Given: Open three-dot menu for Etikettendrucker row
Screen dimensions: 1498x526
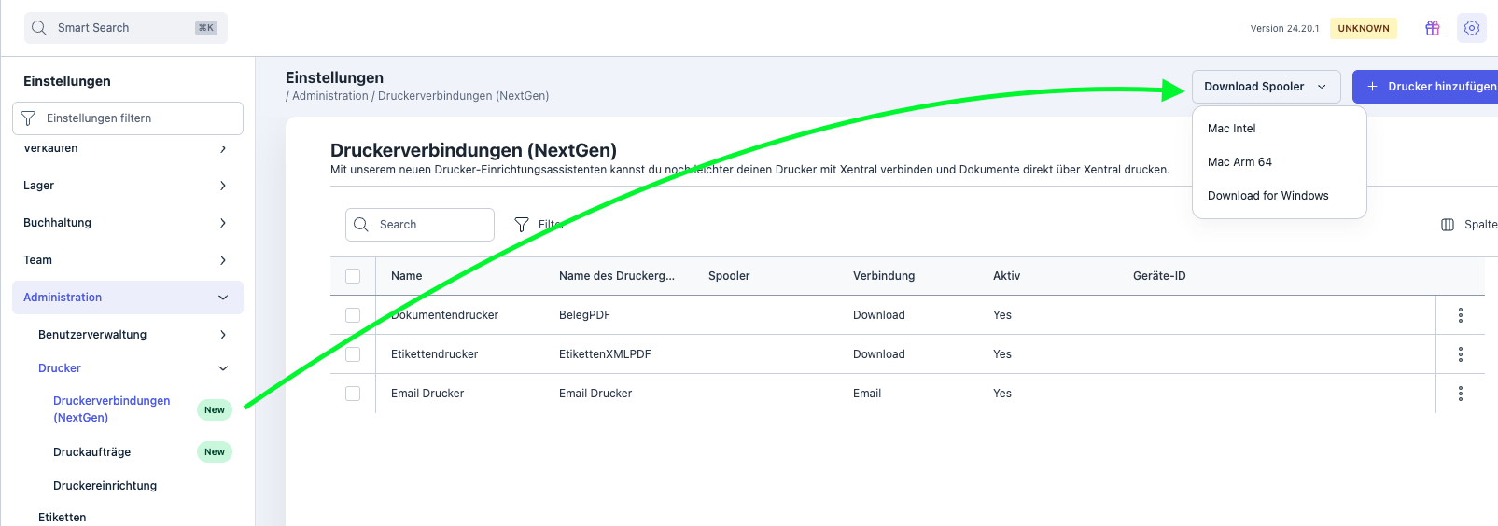Looking at the screenshot, I should coord(1461,354).
